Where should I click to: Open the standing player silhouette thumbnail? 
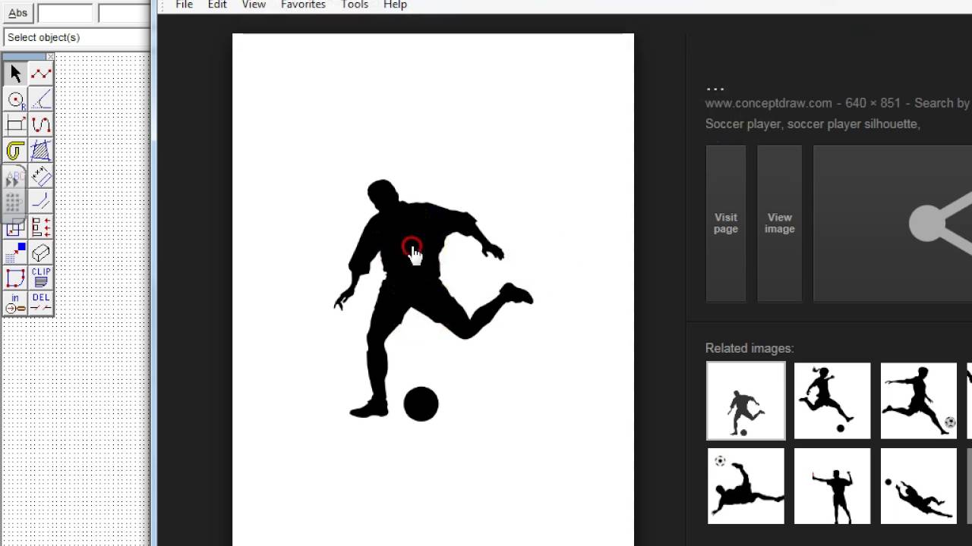point(832,486)
